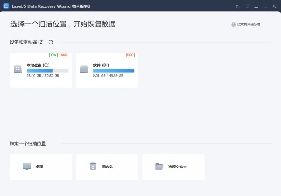Viewport: 281px width, 196px height.
Task: Refresh the devices and drives list
Action: pyautogui.click(x=51, y=42)
